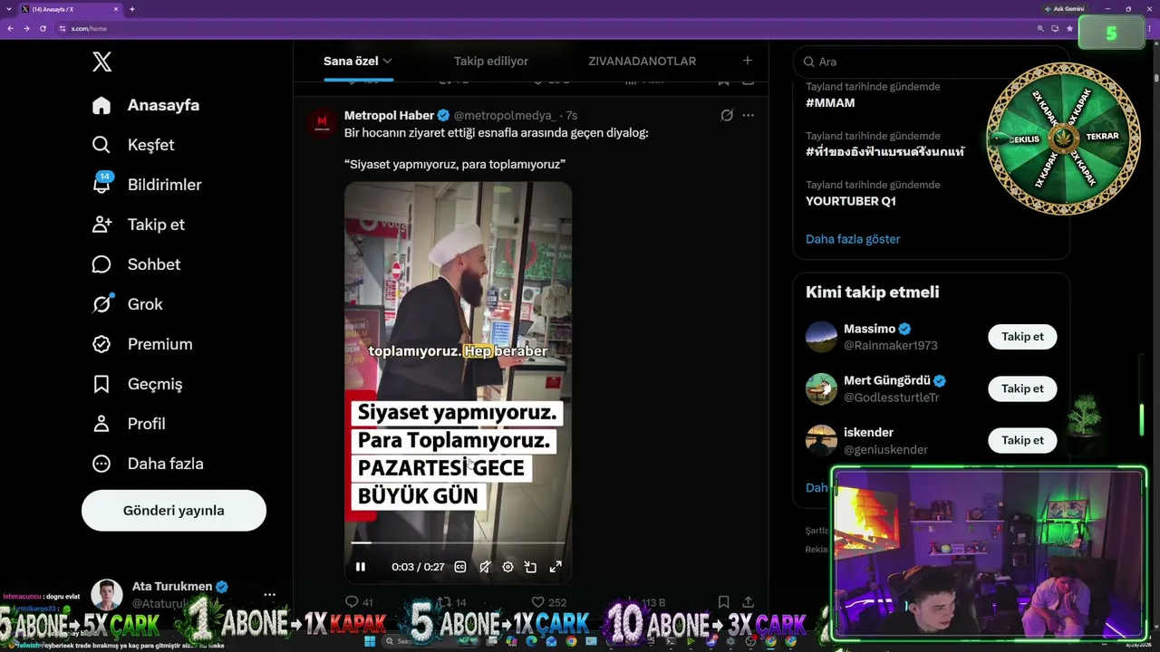
Task: Click Ask Gemini in browser title bar
Action: [x=1065, y=9]
